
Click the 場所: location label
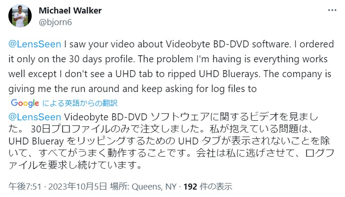(120, 187)
